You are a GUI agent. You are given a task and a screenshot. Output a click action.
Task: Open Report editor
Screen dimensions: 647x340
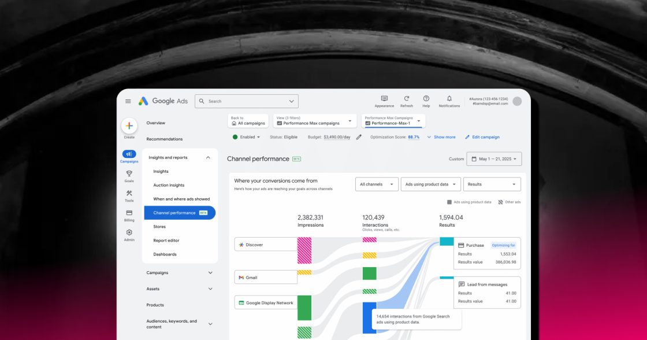click(x=166, y=241)
